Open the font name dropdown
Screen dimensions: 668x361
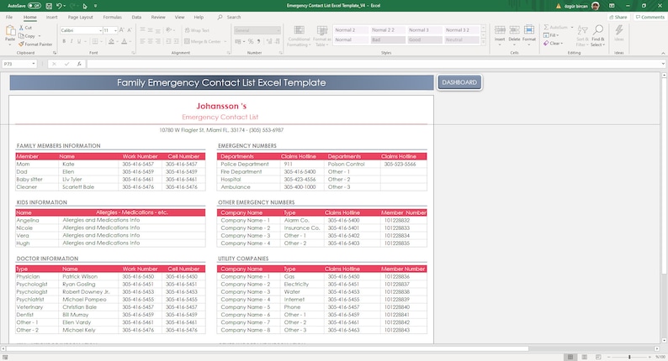101,30
